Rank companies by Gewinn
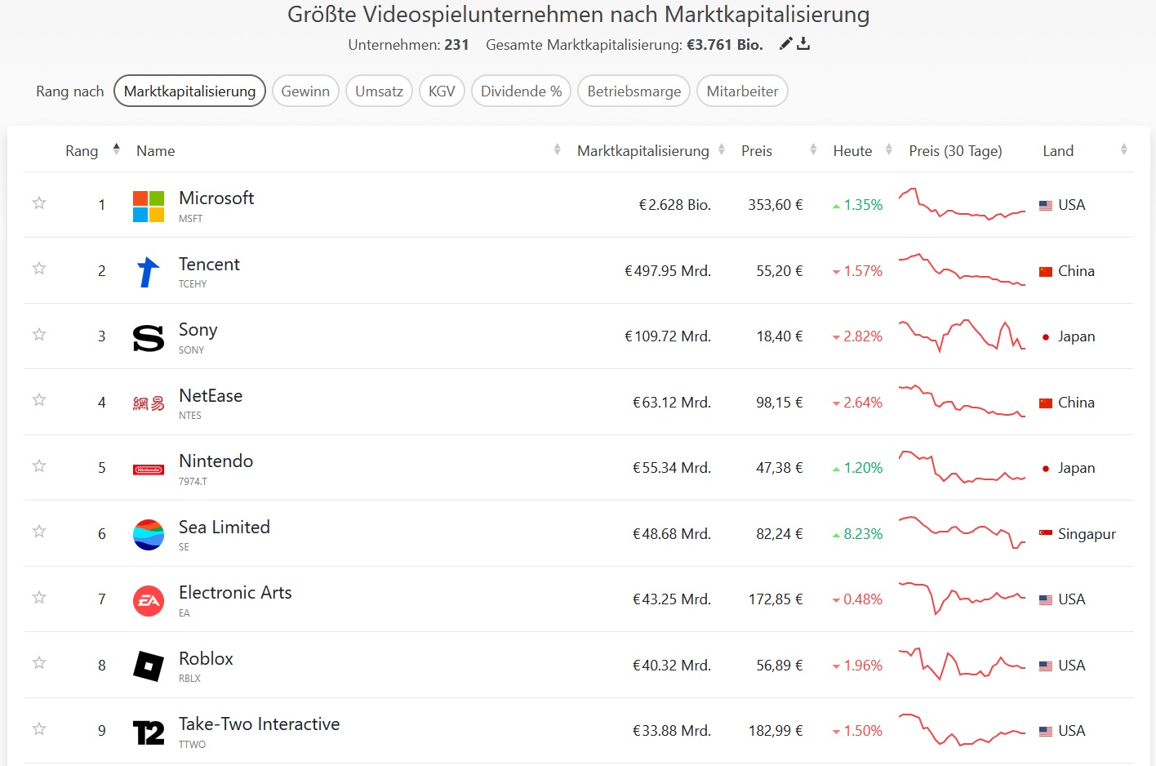 point(305,91)
